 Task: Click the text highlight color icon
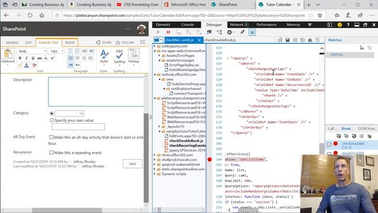[20, 65]
